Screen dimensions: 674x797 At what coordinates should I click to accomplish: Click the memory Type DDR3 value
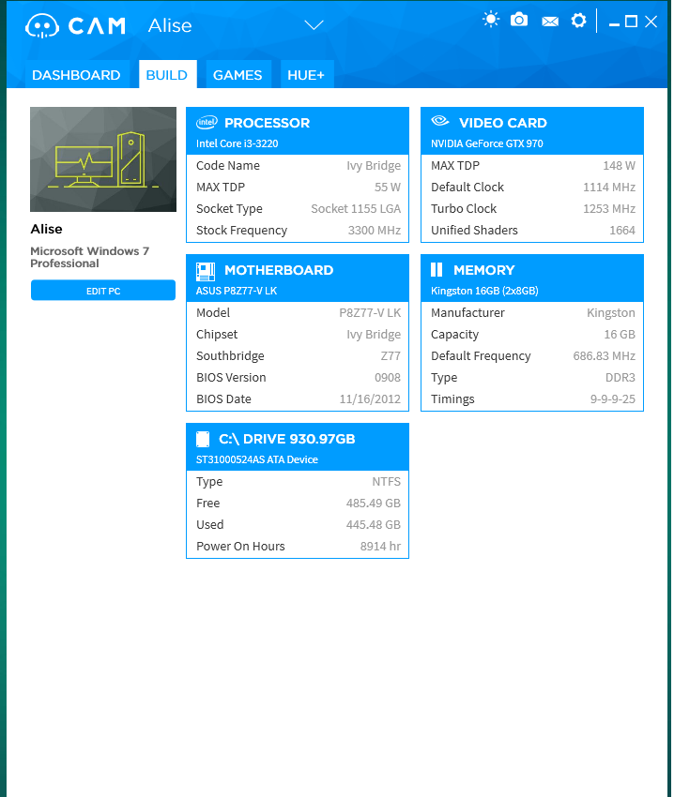pos(620,378)
